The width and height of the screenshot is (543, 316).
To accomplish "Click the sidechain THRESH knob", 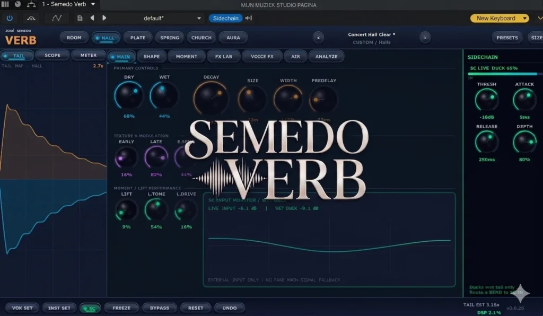I will click(x=487, y=100).
